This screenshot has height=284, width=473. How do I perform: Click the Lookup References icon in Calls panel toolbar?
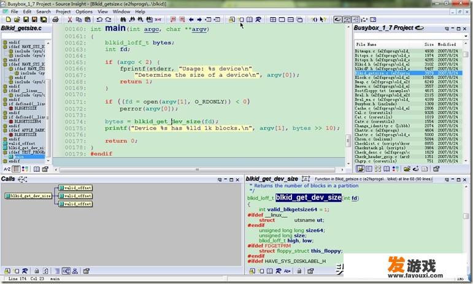[x=25, y=271]
